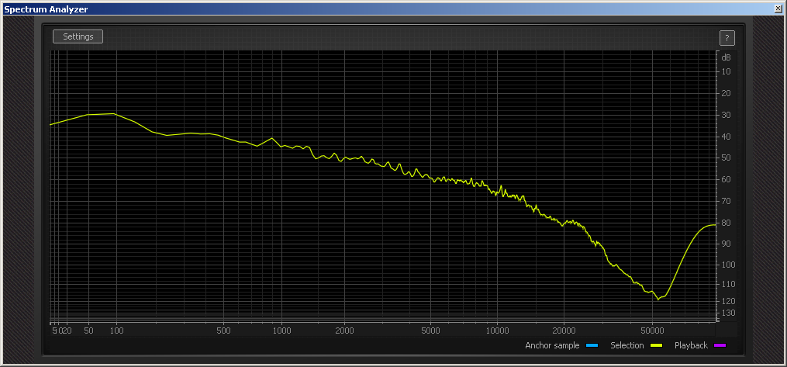
Task: Click the 50000 Hz frequency axis label
Action: point(652,331)
